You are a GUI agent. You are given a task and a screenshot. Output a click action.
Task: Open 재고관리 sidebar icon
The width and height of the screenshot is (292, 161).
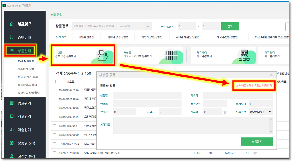coord(12,116)
